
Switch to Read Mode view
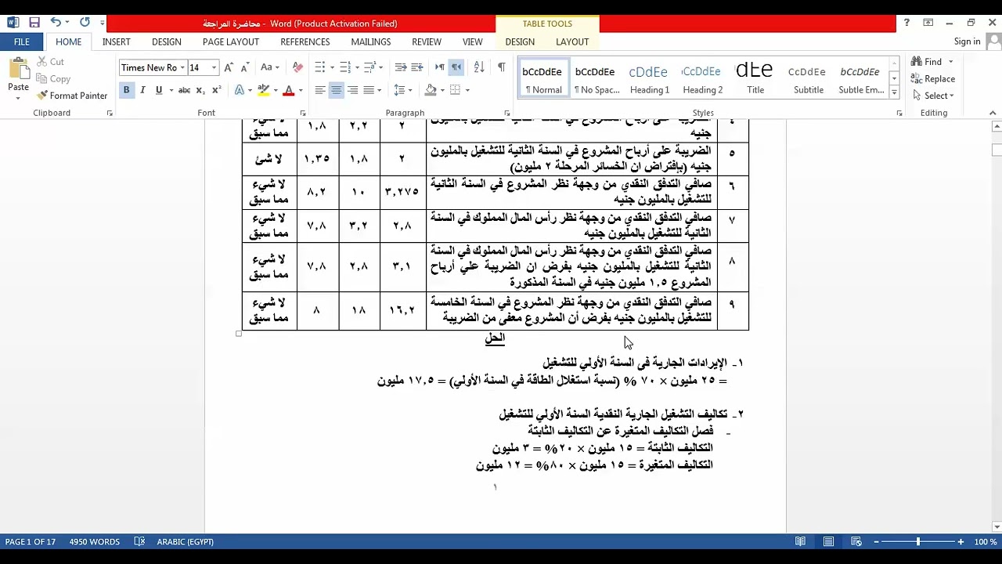pos(800,541)
